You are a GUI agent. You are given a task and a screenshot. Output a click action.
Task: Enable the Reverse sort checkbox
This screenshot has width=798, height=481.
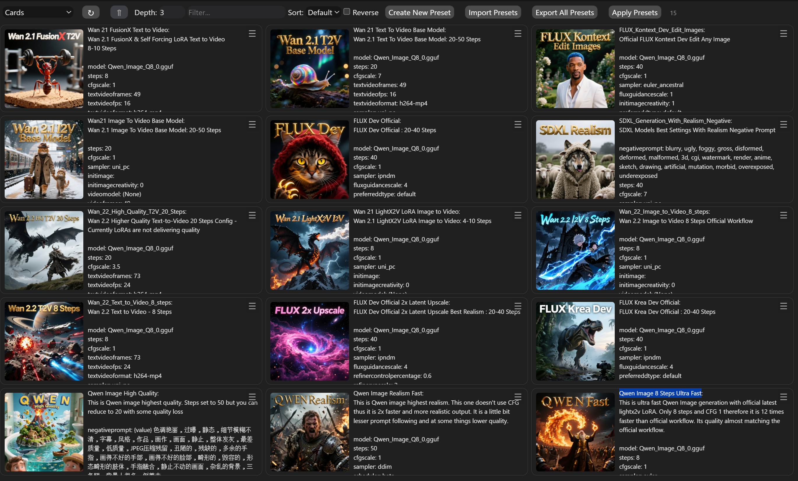[346, 12]
